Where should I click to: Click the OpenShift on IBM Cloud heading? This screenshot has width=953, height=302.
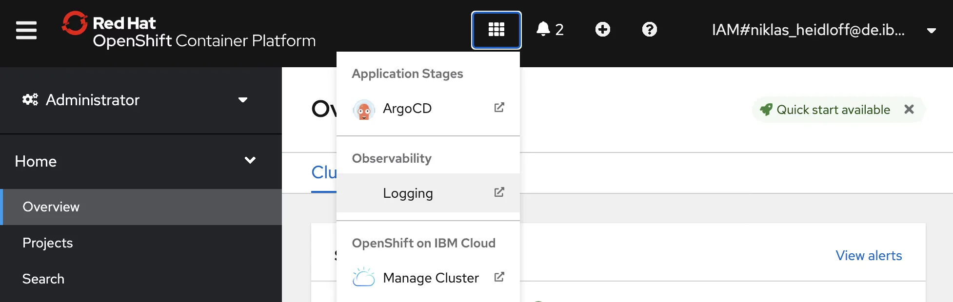point(423,244)
